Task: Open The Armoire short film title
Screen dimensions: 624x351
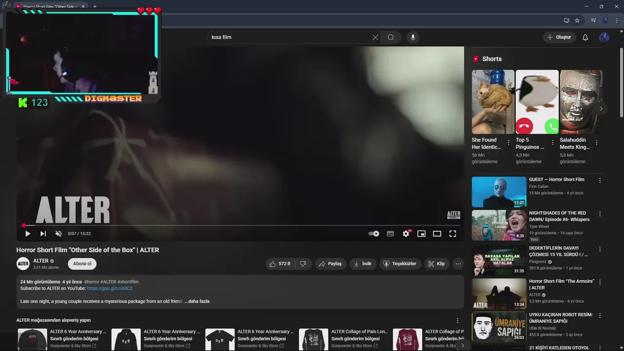Action: pos(562,285)
